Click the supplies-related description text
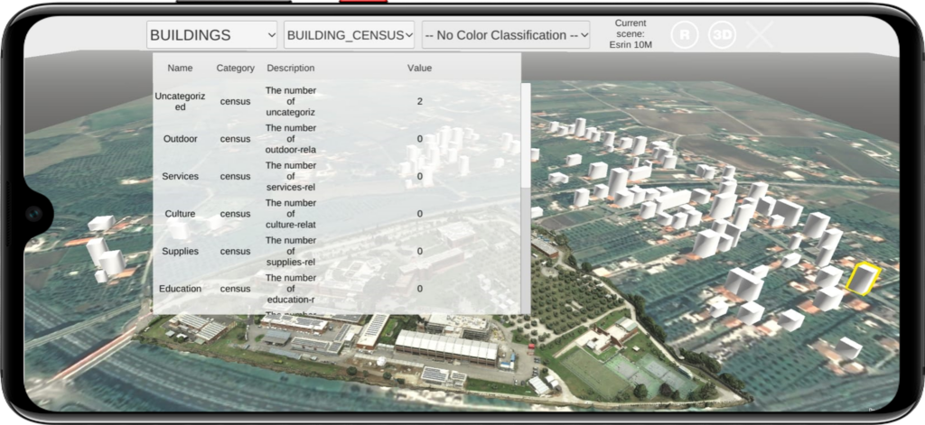The width and height of the screenshot is (925, 425). point(291,251)
